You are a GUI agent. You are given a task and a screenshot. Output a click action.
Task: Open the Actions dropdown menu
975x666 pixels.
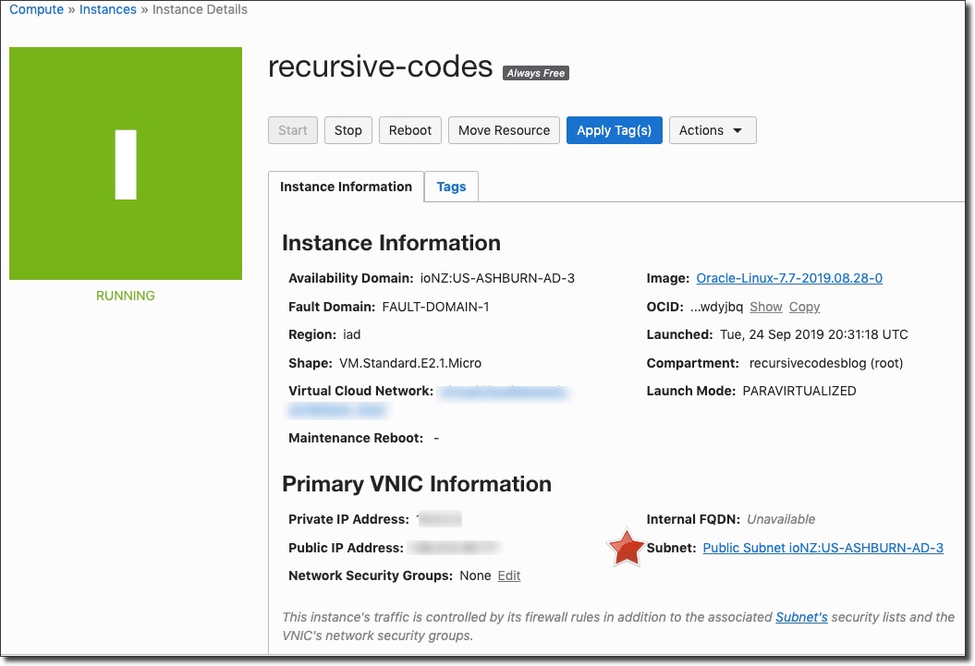(x=712, y=130)
